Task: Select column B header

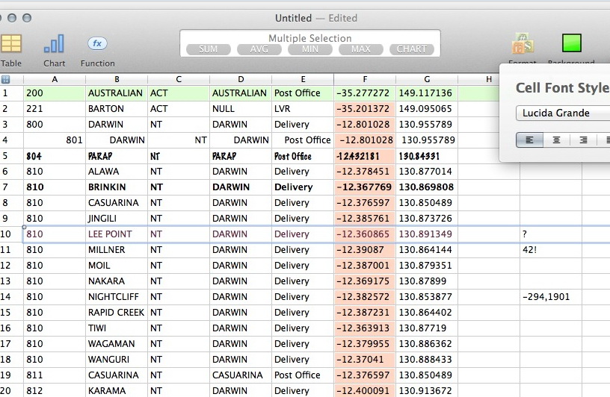Action: point(117,79)
